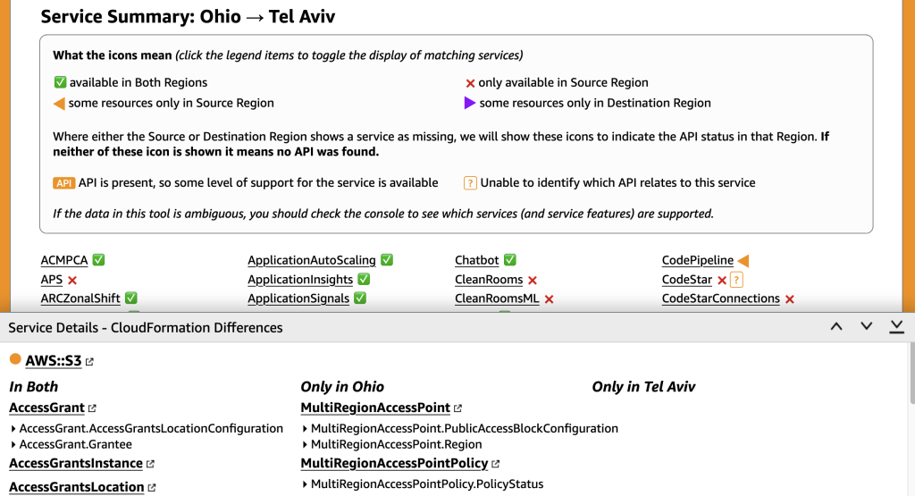Click red X beside CleanRoomsML

pos(550,299)
